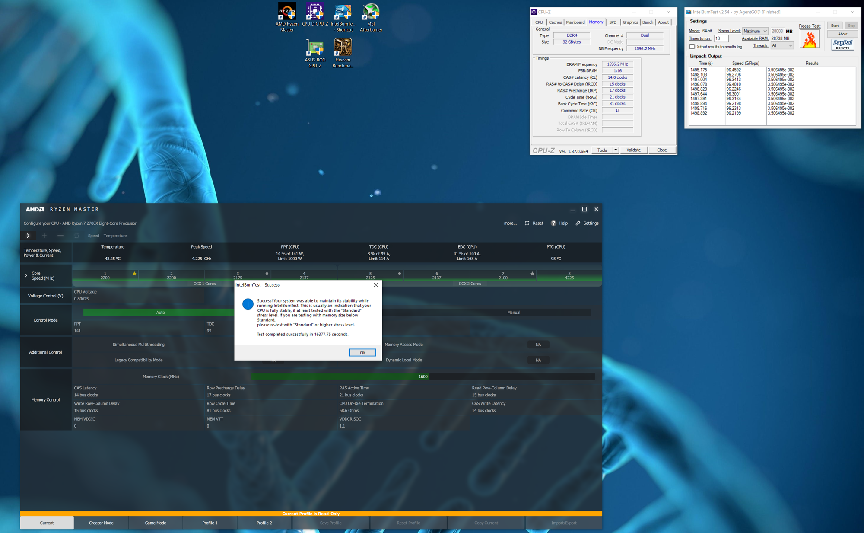The width and height of the screenshot is (864, 533).
Task: Click the PayPal Donate icon
Action: 842,45
